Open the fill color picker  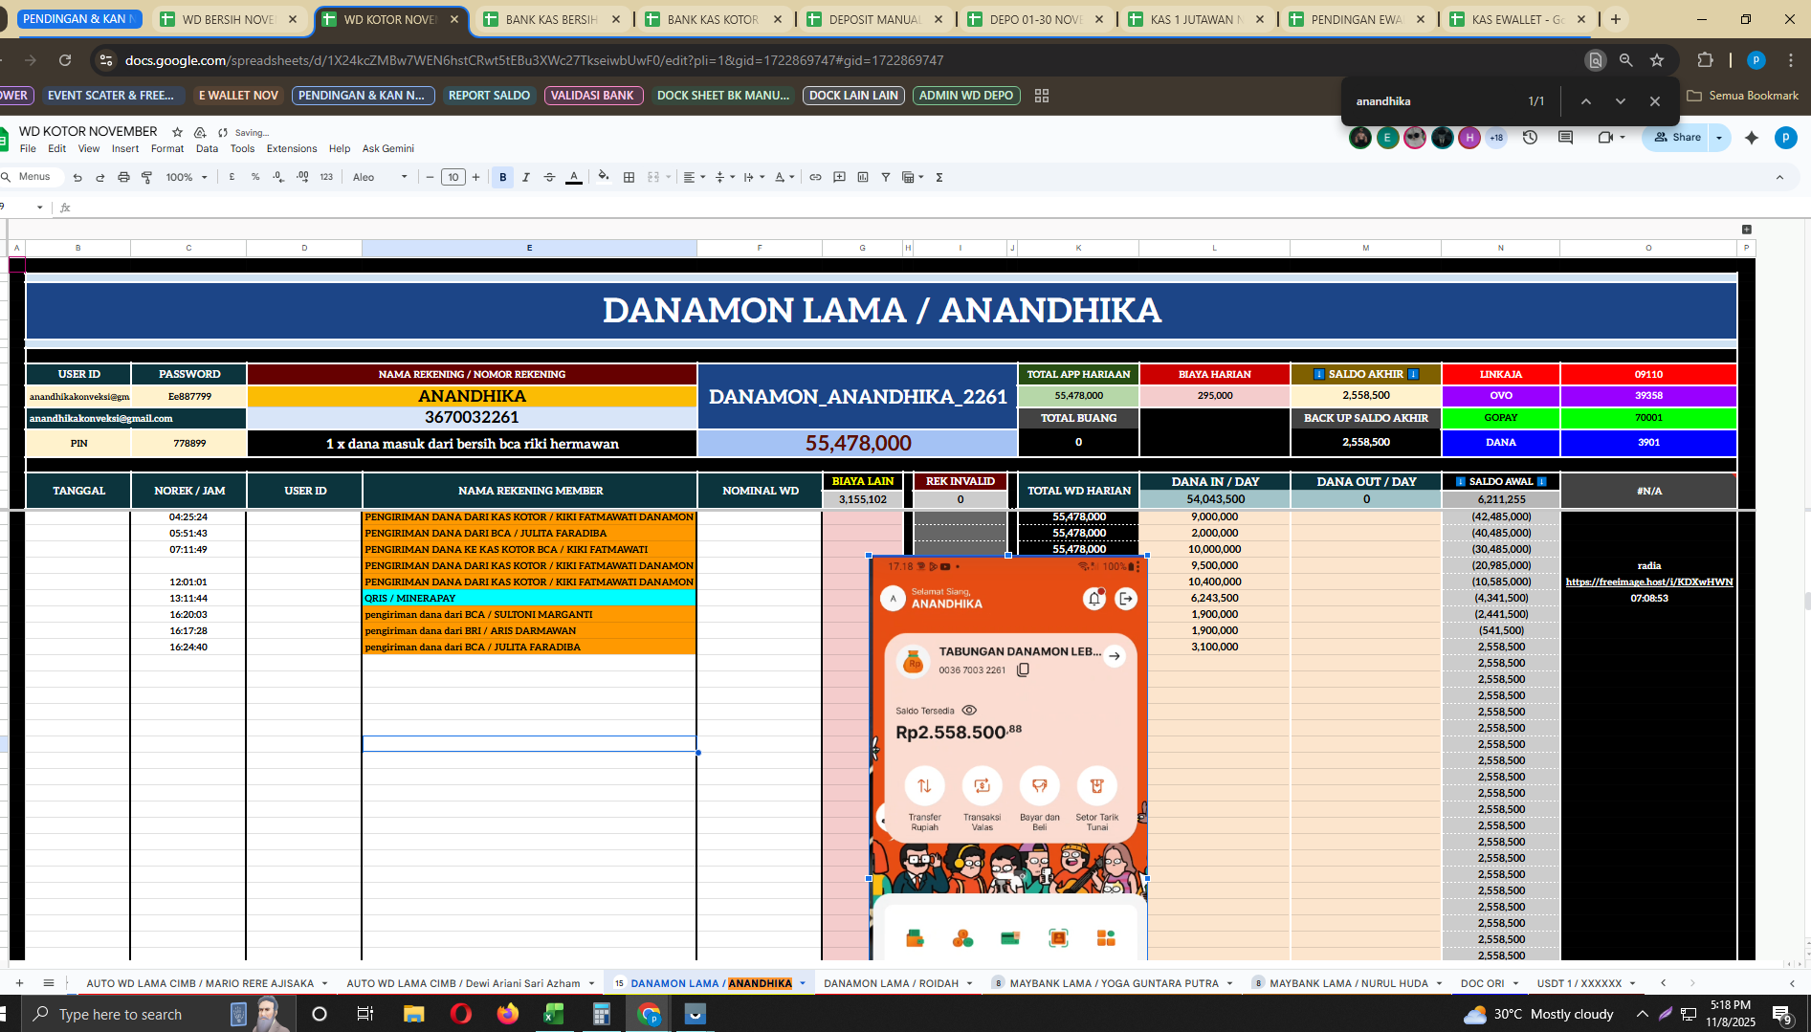(604, 177)
